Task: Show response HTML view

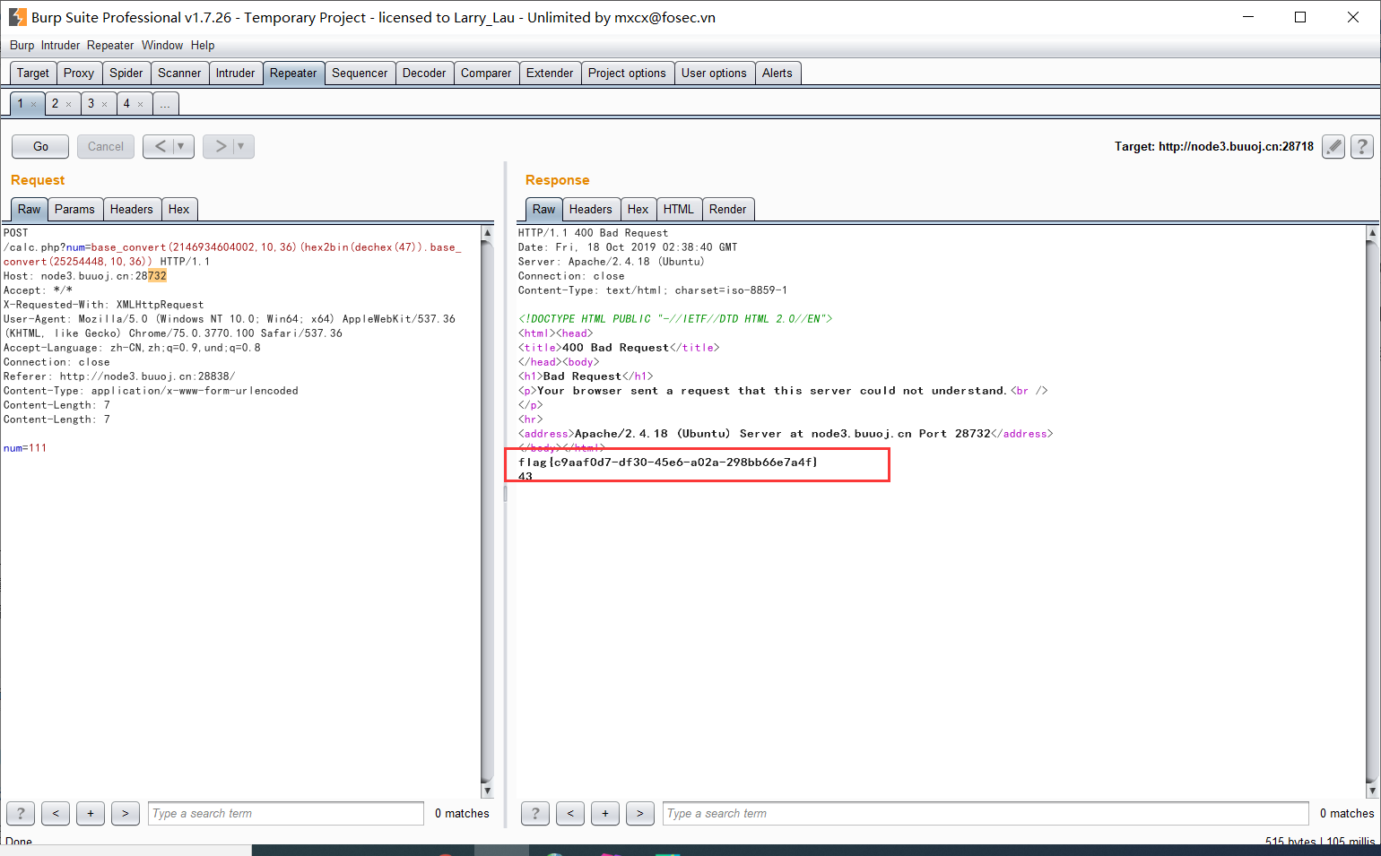Action: (679, 210)
